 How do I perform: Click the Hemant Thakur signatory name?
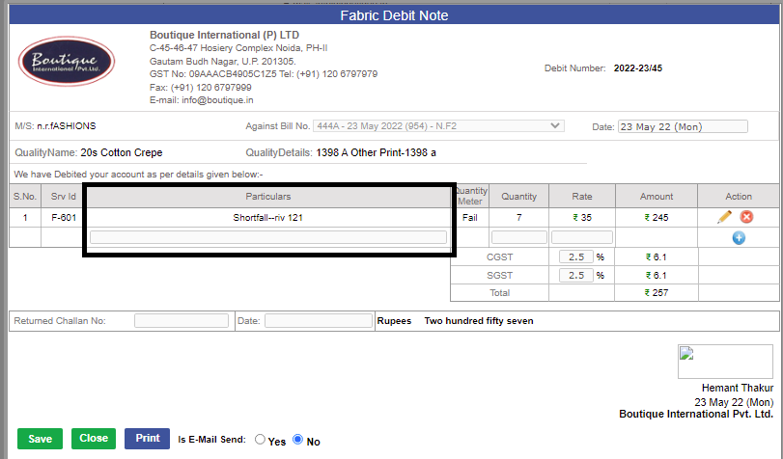pos(738,388)
